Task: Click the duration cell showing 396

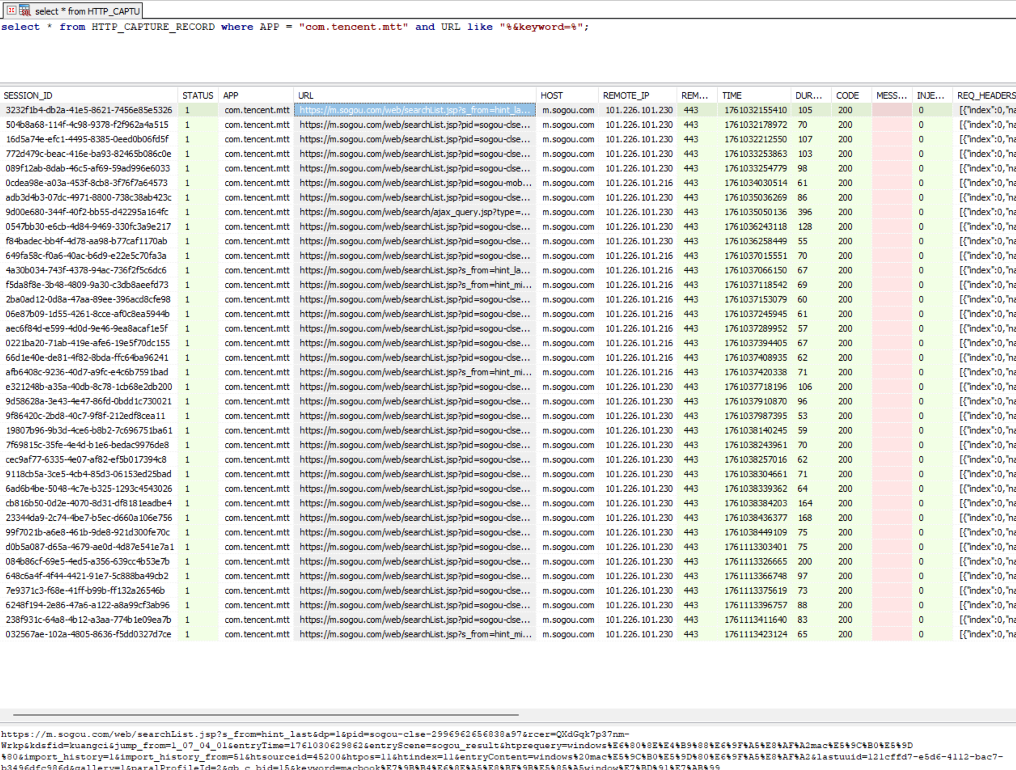Action: [x=805, y=212]
